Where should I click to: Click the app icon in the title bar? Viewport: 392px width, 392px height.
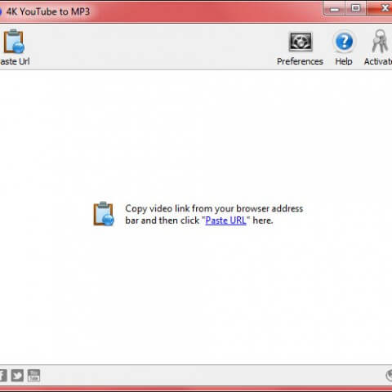pos(1,11)
